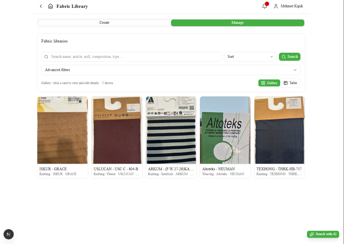Screen dimensions: 344x244
Task: Click the Weaving · Altoteks · NEUMAN subtitle
Action: click(223, 174)
